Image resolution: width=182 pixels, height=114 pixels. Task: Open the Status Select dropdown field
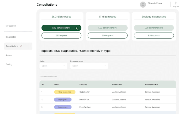click(x=53, y=66)
